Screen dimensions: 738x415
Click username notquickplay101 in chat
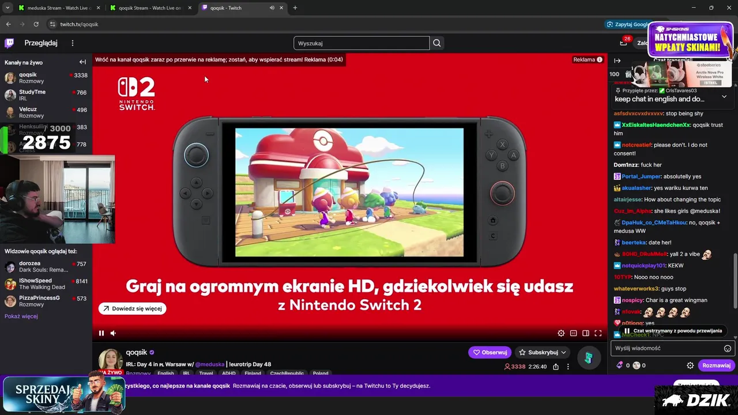[x=643, y=265]
